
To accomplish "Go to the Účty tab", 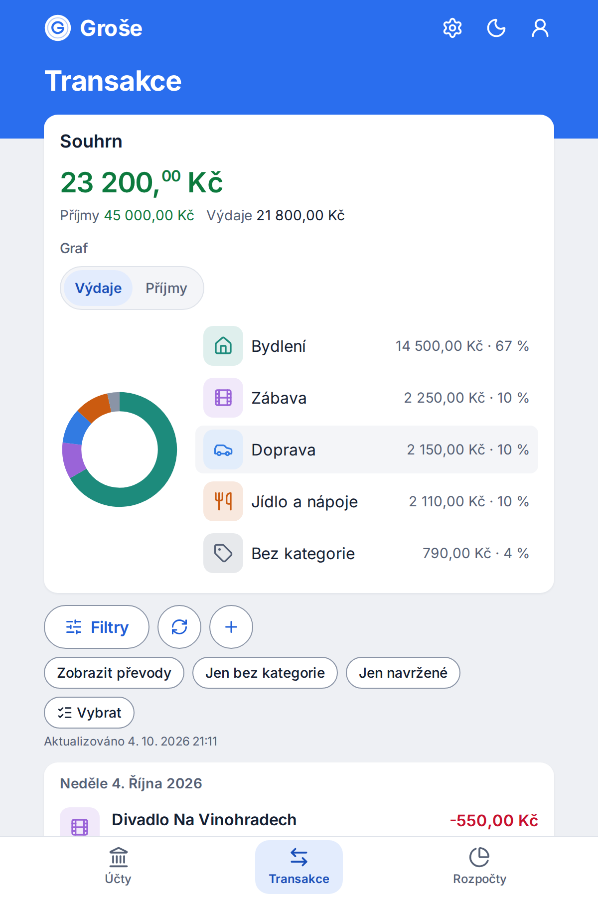I will pyautogui.click(x=118, y=867).
